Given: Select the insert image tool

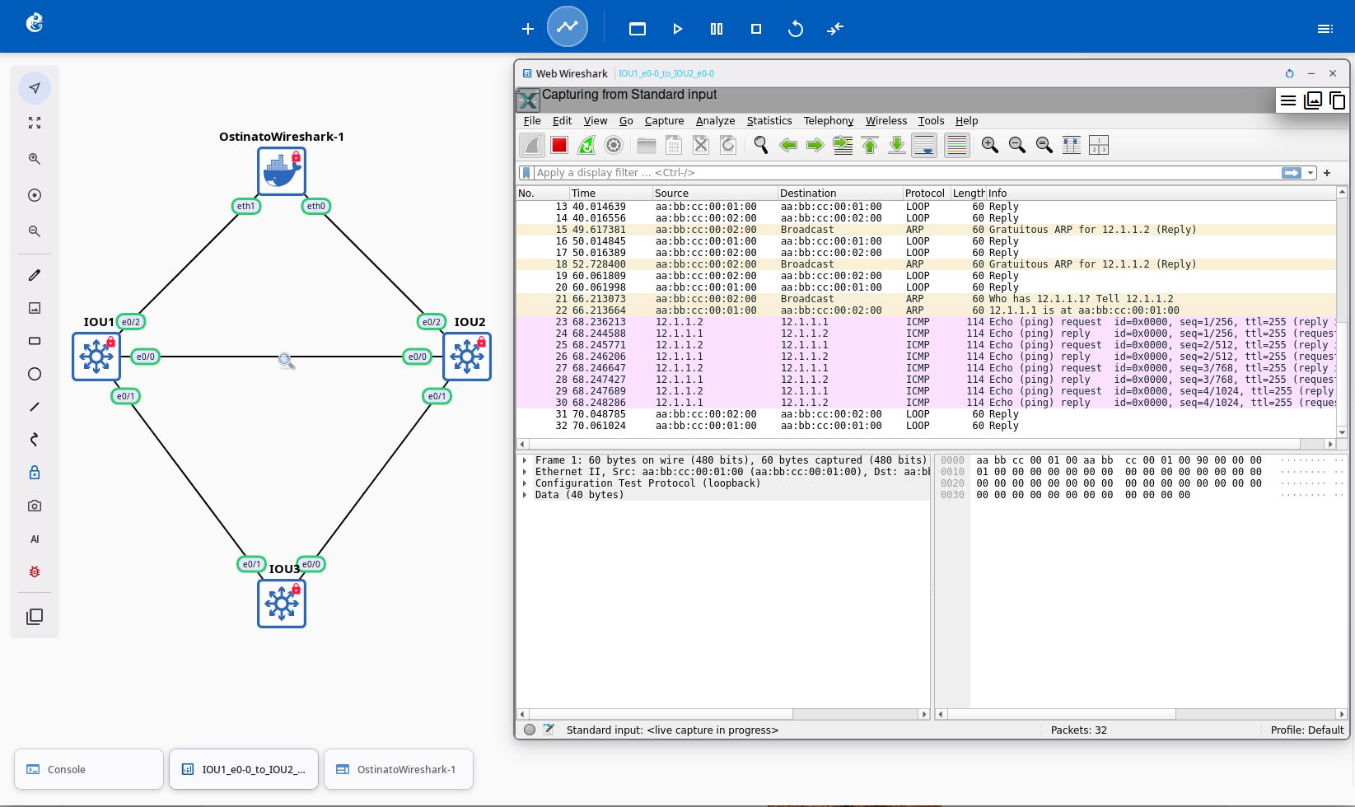Looking at the screenshot, I should pos(35,308).
